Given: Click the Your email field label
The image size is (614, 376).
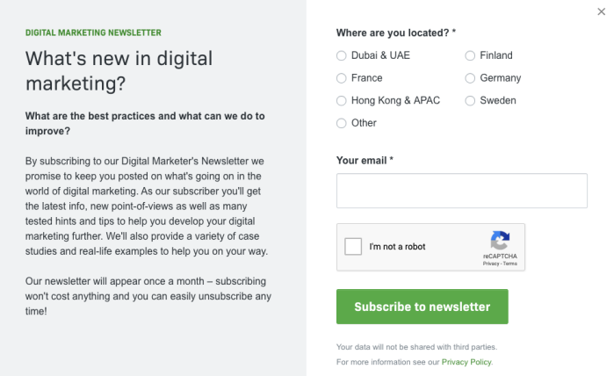Looking at the screenshot, I should click(365, 161).
